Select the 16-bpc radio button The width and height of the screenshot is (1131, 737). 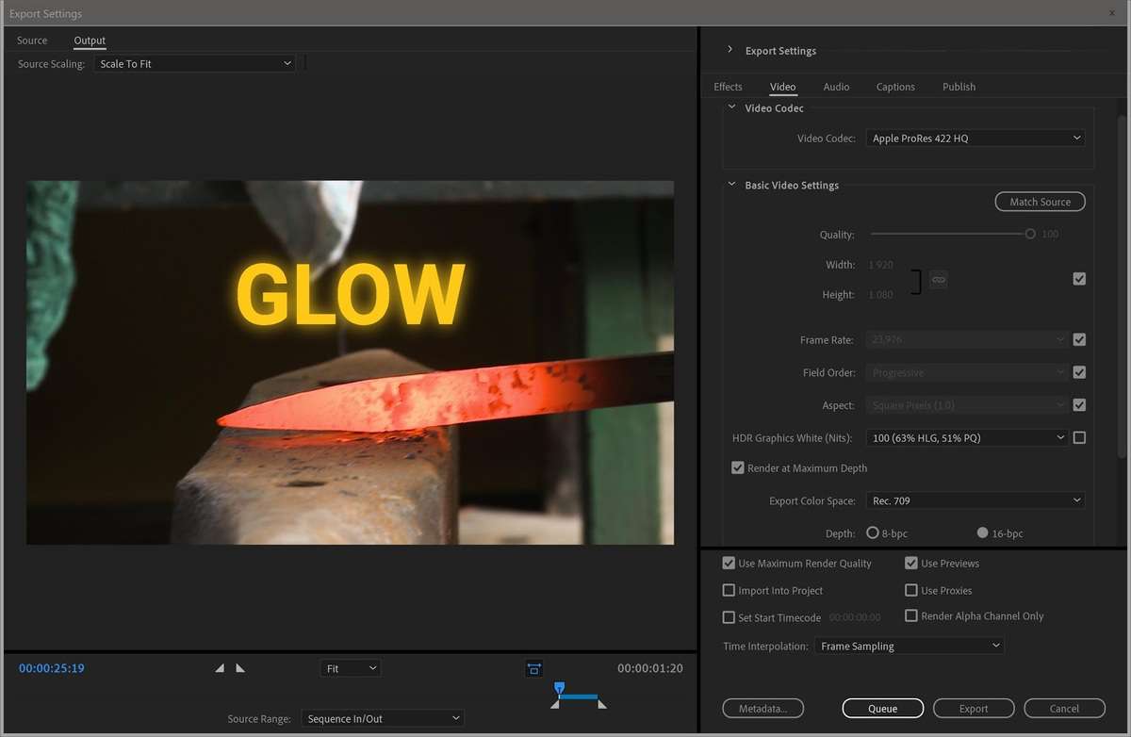click(982, 532)
